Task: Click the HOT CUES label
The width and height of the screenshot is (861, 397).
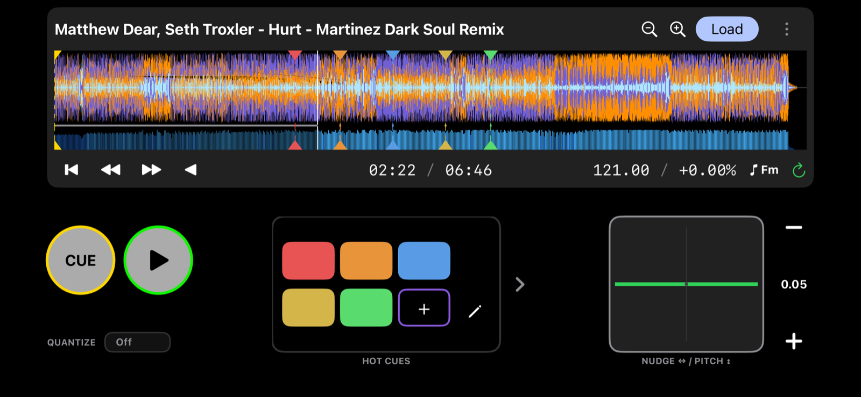Action: (386, 361)
